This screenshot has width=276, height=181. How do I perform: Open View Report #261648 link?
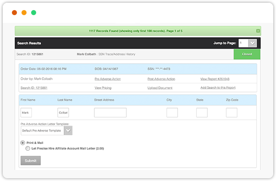pyautogui.click(x=215, y=79)
